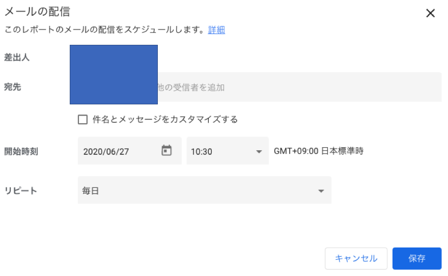This screenshot has height=276, width=448.
Task: Click the 件名とメッセージをカスタマイズする label text
Action: pyautogui.click(x=165, y=120)
